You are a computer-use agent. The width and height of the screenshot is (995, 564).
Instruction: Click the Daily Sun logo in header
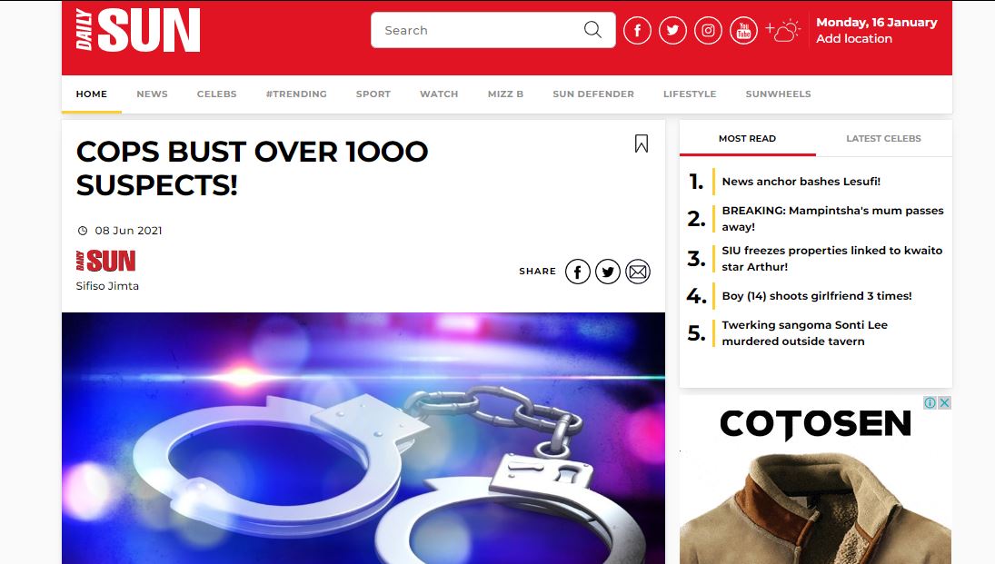[138, 30]
